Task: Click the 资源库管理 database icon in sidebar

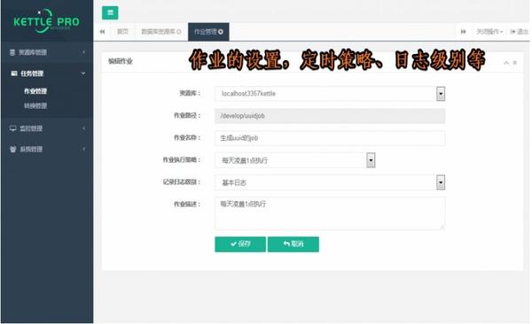Action: tap(12, 52)
